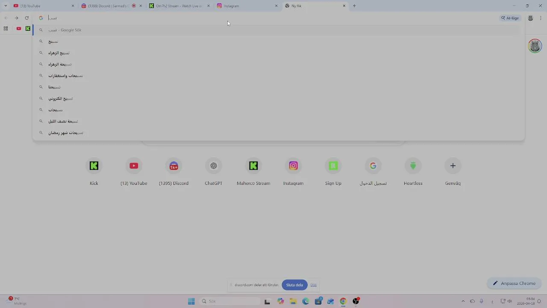Open the (13) YouTube shortcut tile

(134, 172)
